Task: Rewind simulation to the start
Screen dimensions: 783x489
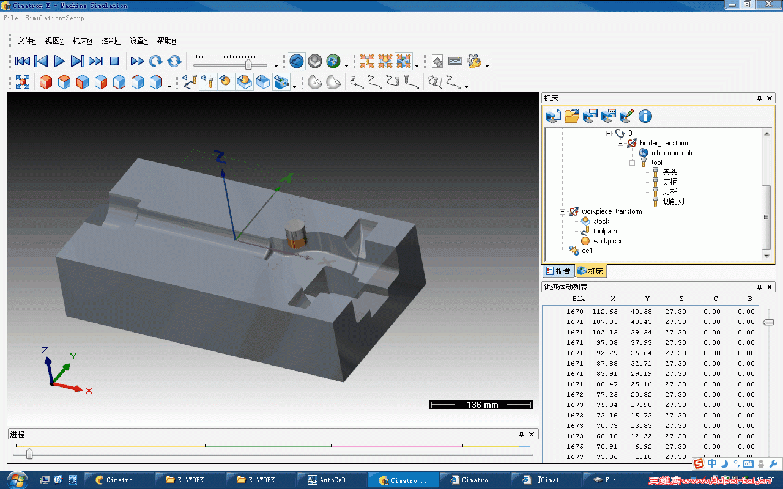Action: [23, 61]
